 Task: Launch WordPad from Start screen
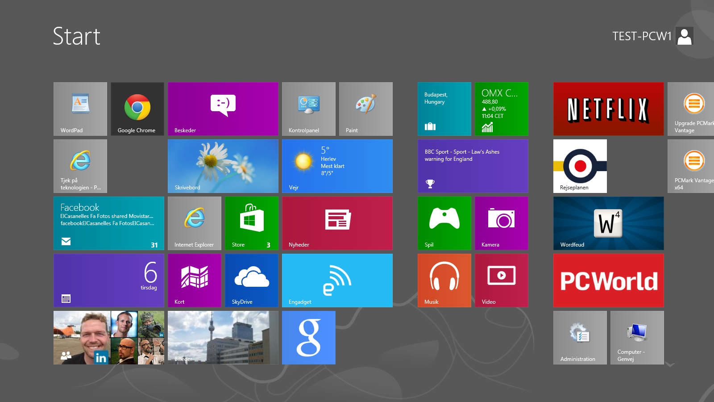point(80,109)
